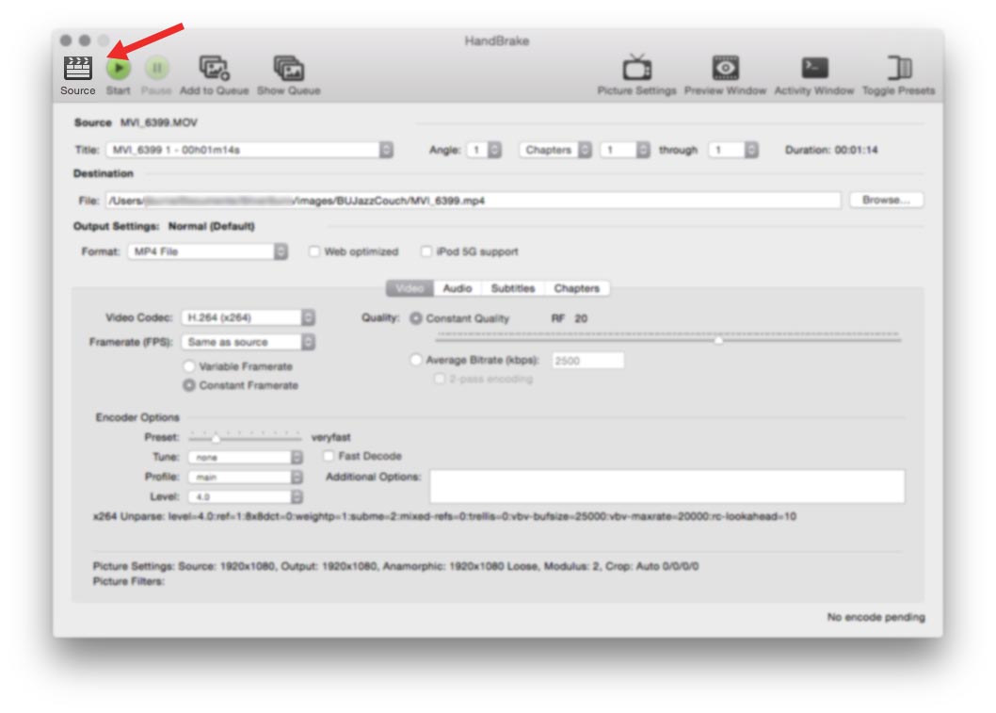Enable the Web optimized checkbox

[314, 251]
